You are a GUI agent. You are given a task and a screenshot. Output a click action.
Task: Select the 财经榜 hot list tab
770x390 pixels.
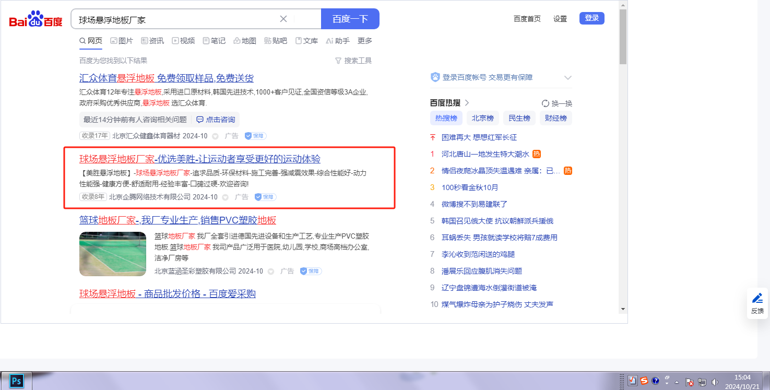point(555,118)
